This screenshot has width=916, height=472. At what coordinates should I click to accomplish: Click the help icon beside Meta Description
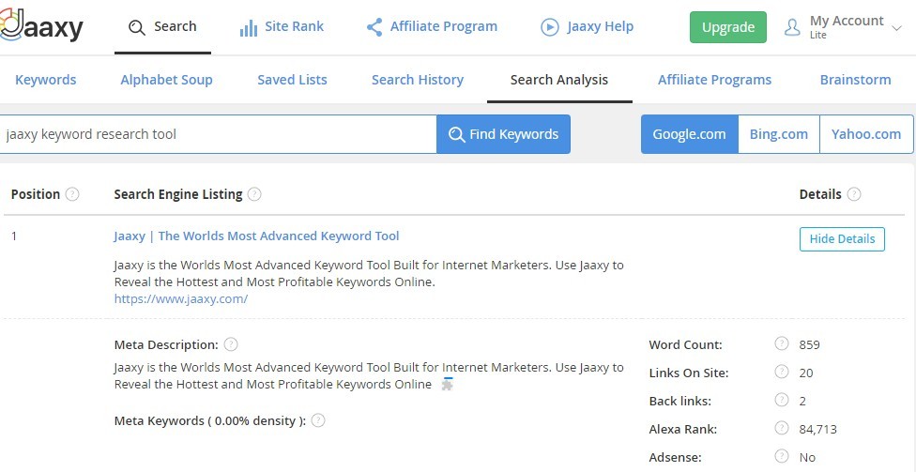tap(231, 344)
